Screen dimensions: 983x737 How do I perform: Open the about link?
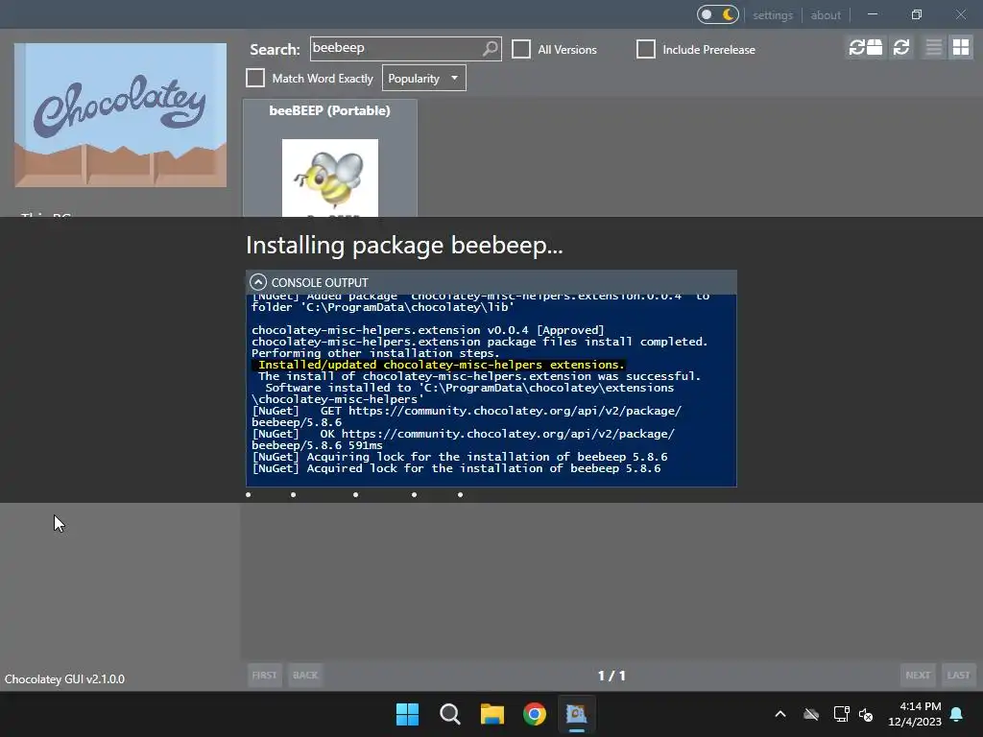coord(826,15)
